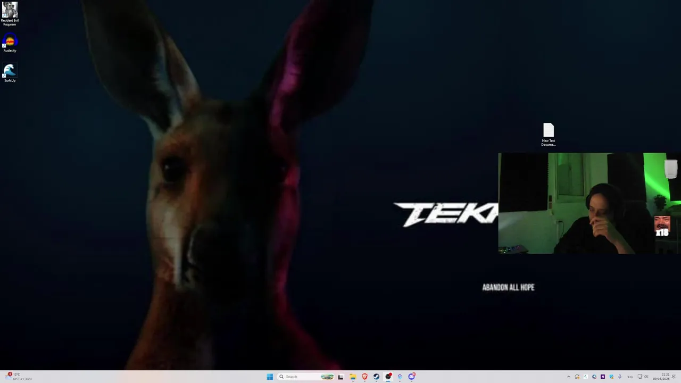Click the webcam overlay window
Screen dimensions: 681x383
(589, 203)
